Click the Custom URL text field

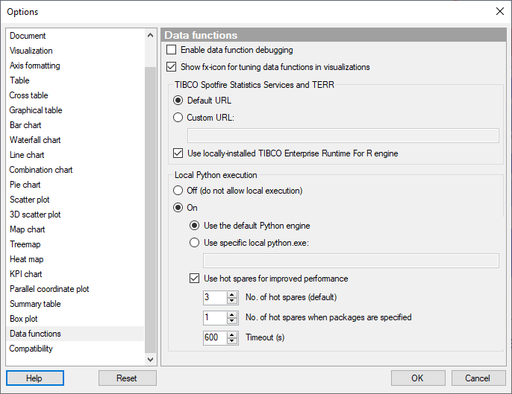(x=343, y=136)
